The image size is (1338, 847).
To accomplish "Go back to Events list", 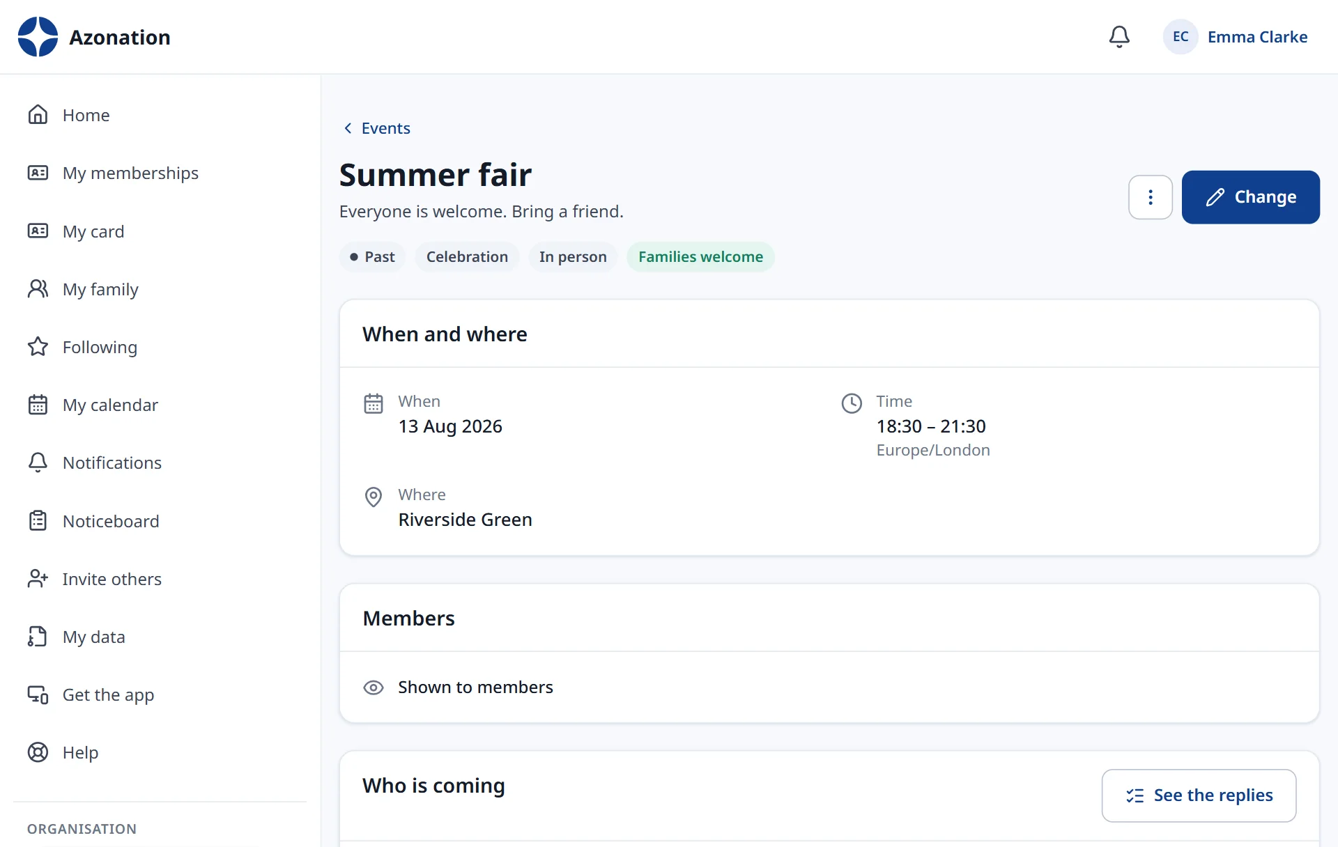I will 377,128.
